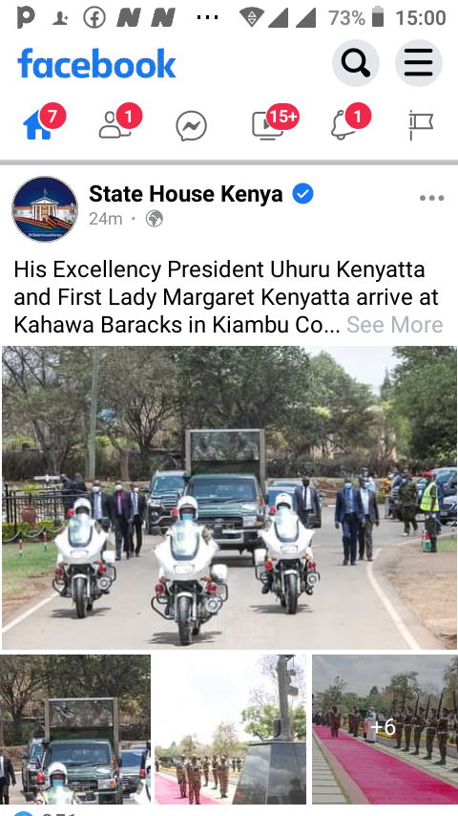
Task: View large motorcade motorcycles photo
Action: pos(229,498)
